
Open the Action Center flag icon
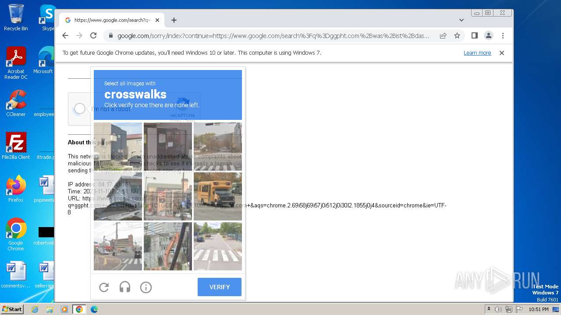click(x=519, y=309)
